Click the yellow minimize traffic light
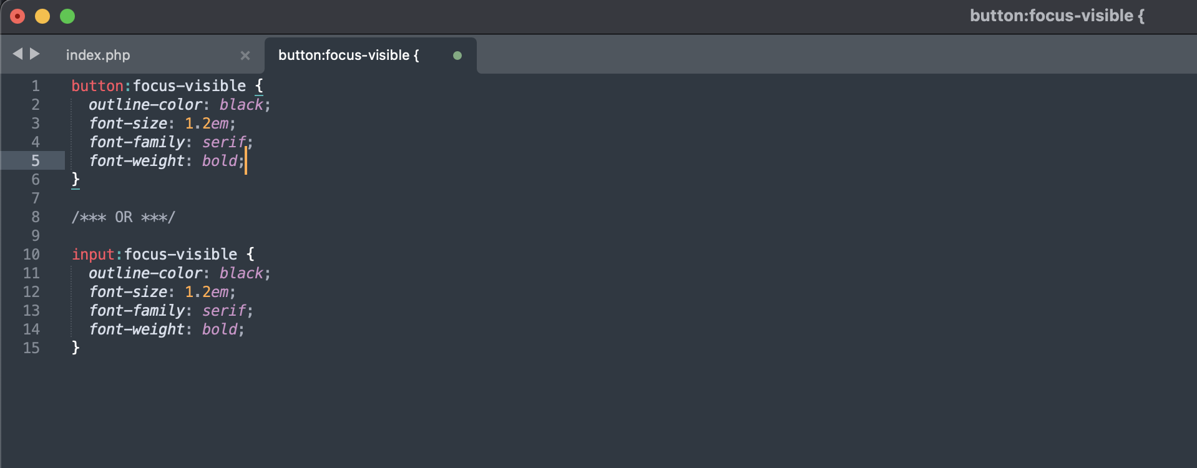The height and width of the screenshot is (468, 1197). [42, 16]
